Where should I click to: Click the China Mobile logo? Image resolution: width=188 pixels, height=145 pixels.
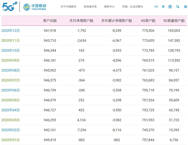(35, 7)
